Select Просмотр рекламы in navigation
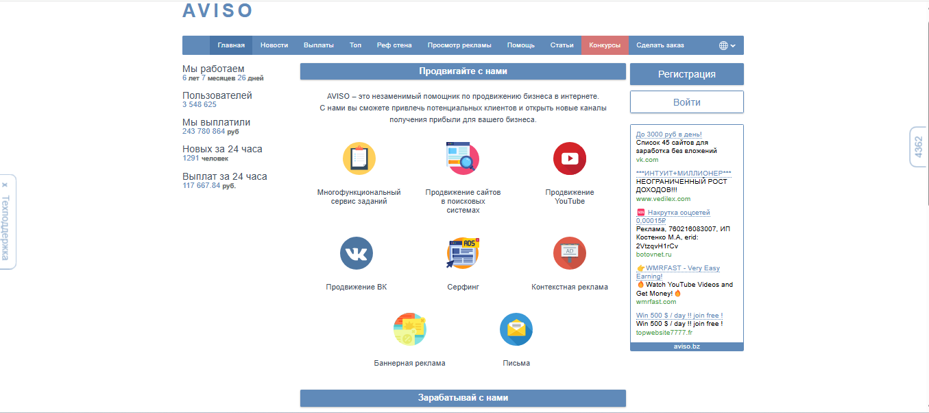The image size is (929, 413). 459,45
